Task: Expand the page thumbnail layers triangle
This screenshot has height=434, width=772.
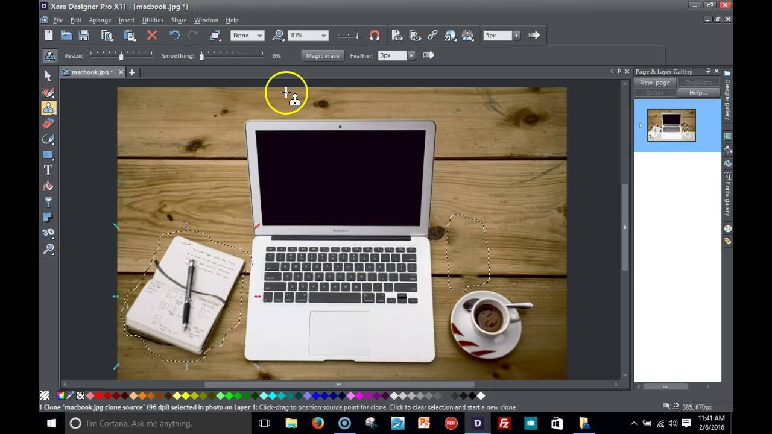Action: click(641, 125)
